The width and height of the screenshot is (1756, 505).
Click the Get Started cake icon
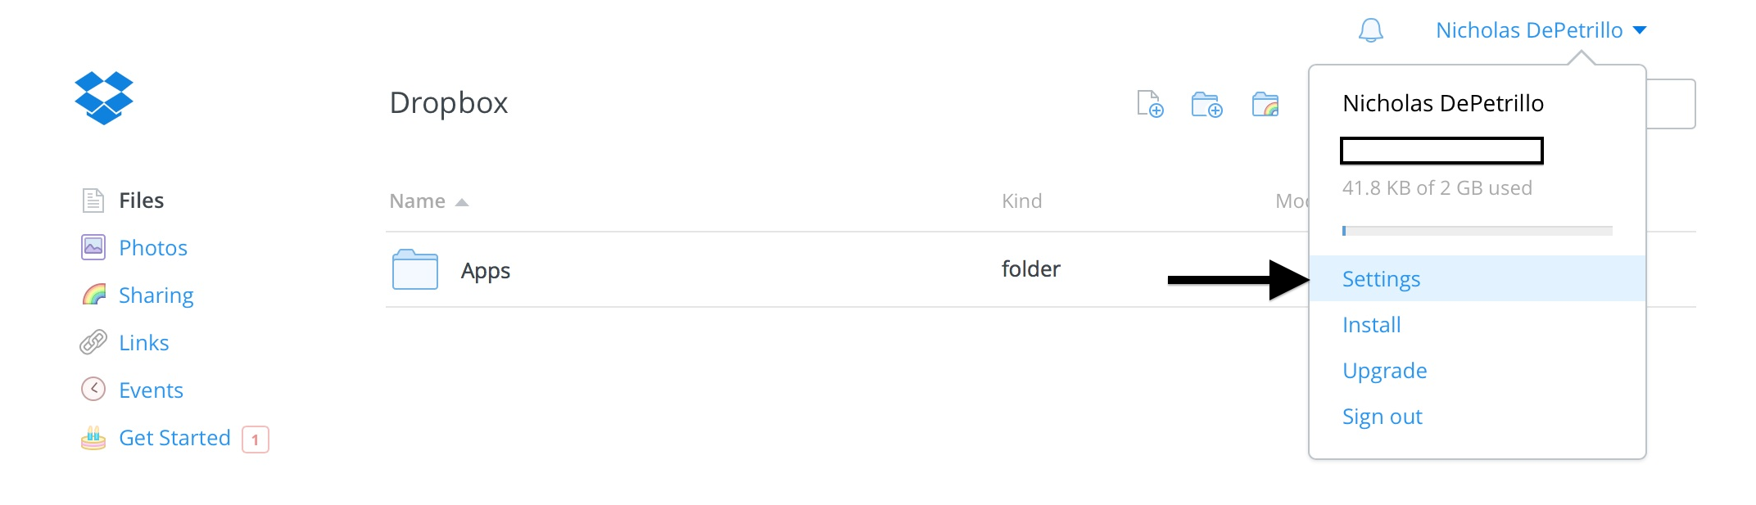(93, 438)
